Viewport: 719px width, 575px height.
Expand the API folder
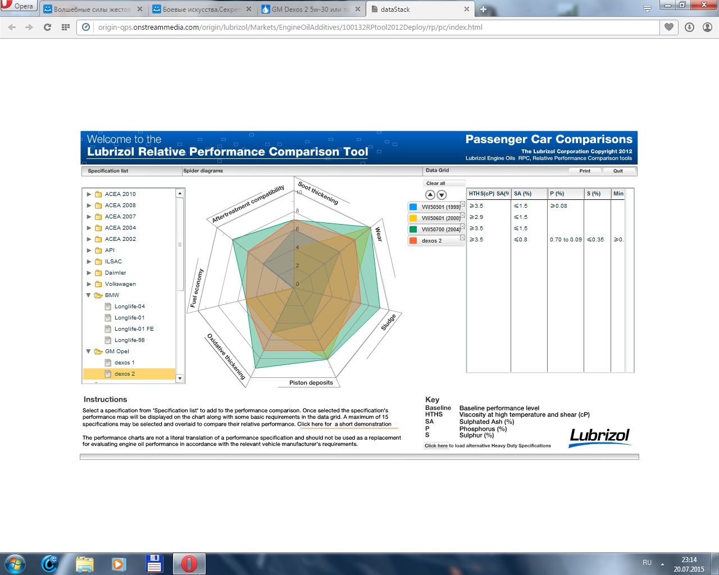[x=89, y=250]
